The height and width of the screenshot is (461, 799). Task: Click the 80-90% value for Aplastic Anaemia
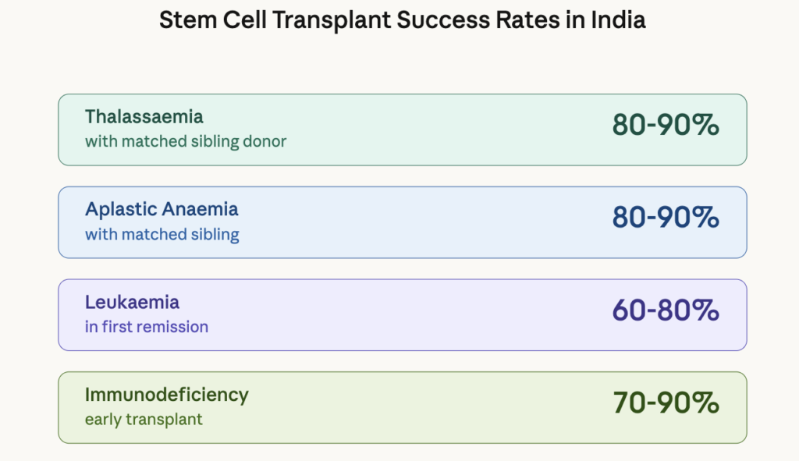coord(666,218)
